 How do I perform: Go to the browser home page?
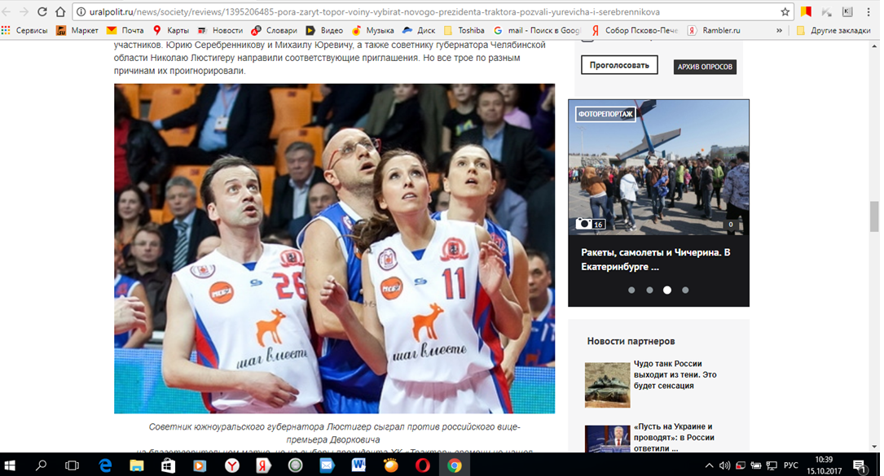pos(60,11)
